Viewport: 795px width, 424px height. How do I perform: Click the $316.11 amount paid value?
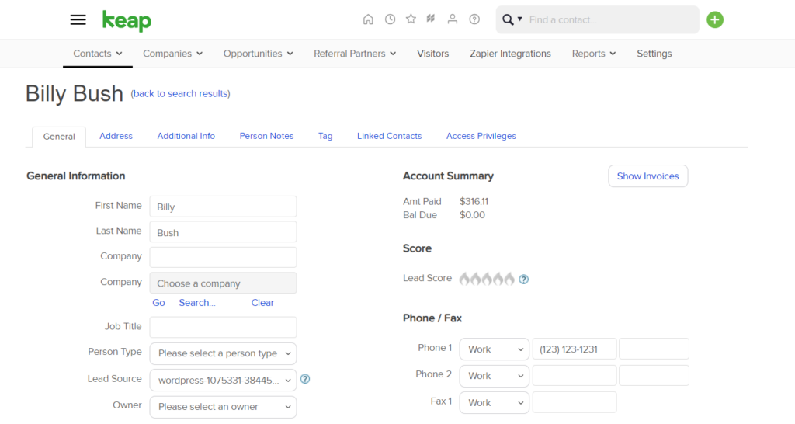coord(474,201)
